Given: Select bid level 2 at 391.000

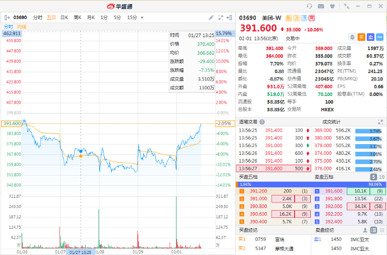Looking at the screenshot, I should click(273, 199).
